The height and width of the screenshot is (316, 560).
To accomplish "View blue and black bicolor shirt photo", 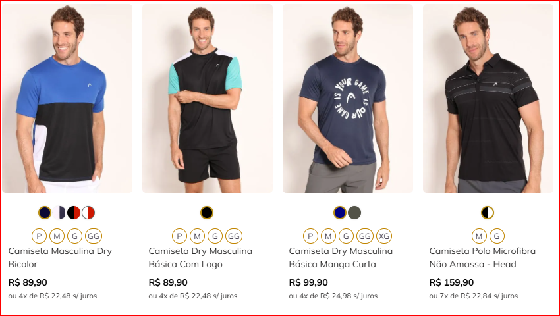I will 67,99.
